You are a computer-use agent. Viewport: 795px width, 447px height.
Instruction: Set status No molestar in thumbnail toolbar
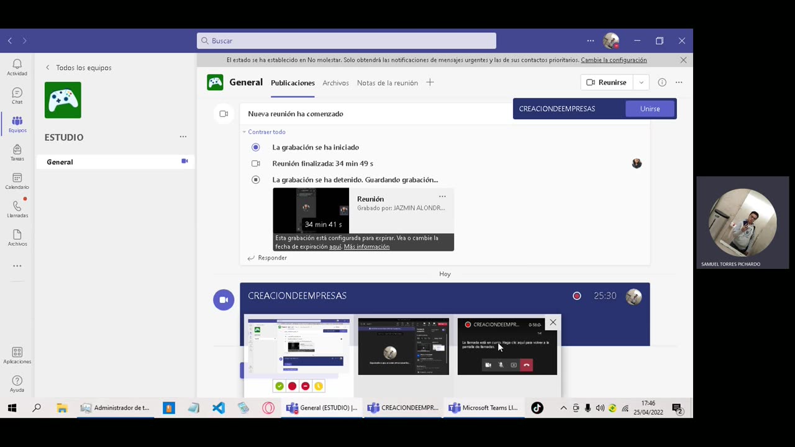(x=305, y=386)
